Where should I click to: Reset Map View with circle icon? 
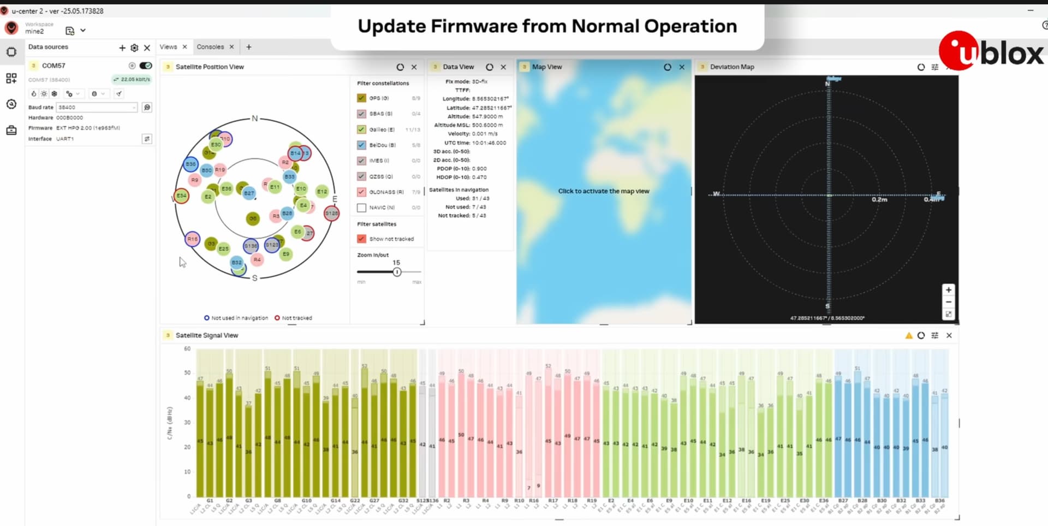pyautogui.click(x=668, y=67)
